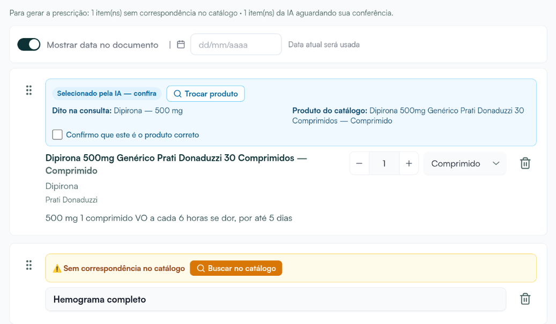Delete the Dipirona 500mg item with trash icon
This screenshot has height=324, width=556.
click(x=525, y=163)
